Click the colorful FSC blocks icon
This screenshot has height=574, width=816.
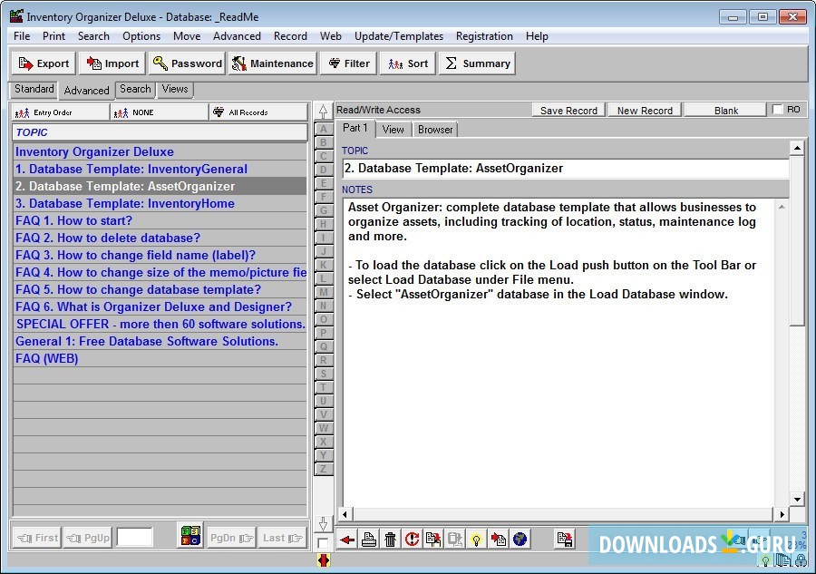[x=190, y=536]
